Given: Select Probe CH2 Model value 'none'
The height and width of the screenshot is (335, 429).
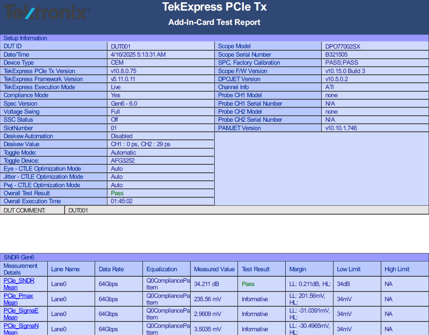Looking at the screenshot, I should (x=331, y=112).
